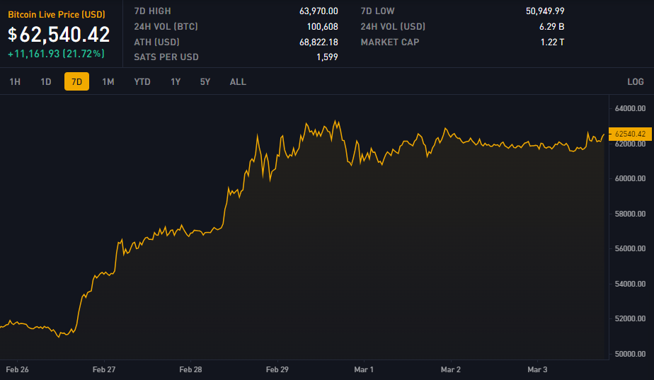Click the Bitcoin Live Price (USD) heading

click(x=57, y=15)
